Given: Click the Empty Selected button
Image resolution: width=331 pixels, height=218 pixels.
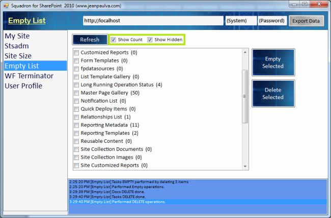Looking at the screenshot, I should (x=273, y=63).
